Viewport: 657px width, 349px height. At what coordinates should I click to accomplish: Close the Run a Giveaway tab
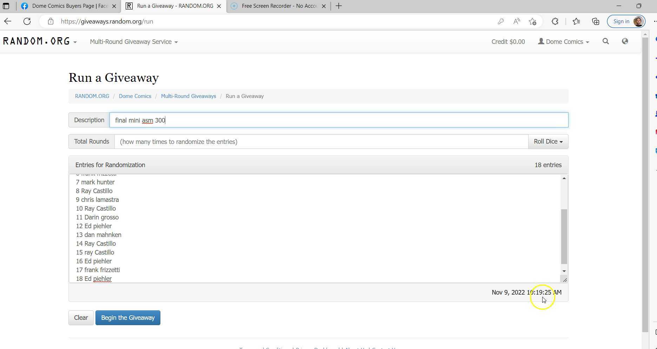(x=219, y=6)
